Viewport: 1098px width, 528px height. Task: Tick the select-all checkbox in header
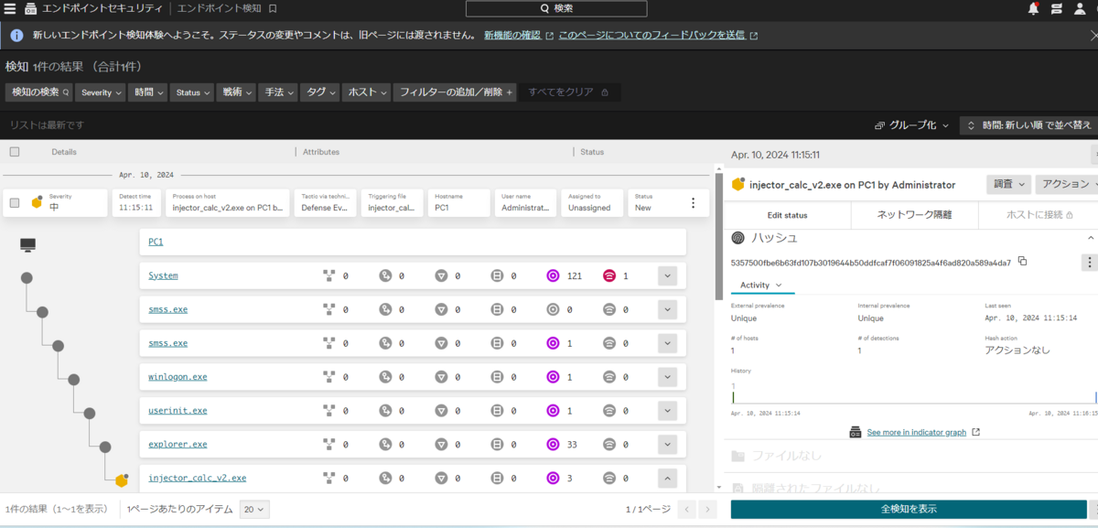[x=14, y=152]
